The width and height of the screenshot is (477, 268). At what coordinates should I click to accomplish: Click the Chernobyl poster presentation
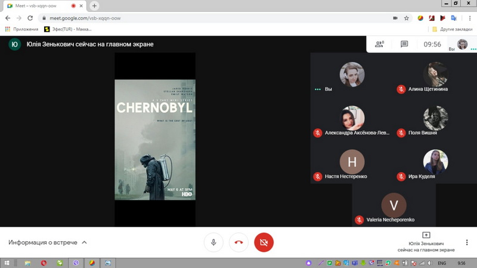155,140
